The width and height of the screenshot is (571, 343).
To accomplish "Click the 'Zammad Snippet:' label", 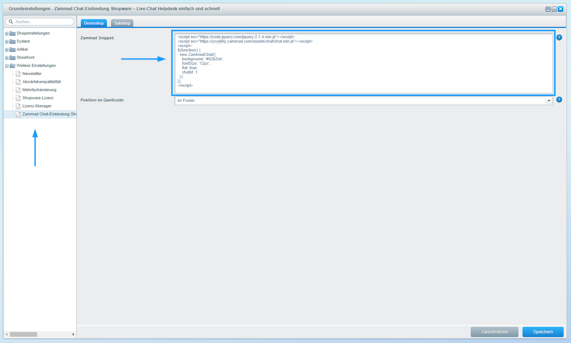I will [97, 38].
